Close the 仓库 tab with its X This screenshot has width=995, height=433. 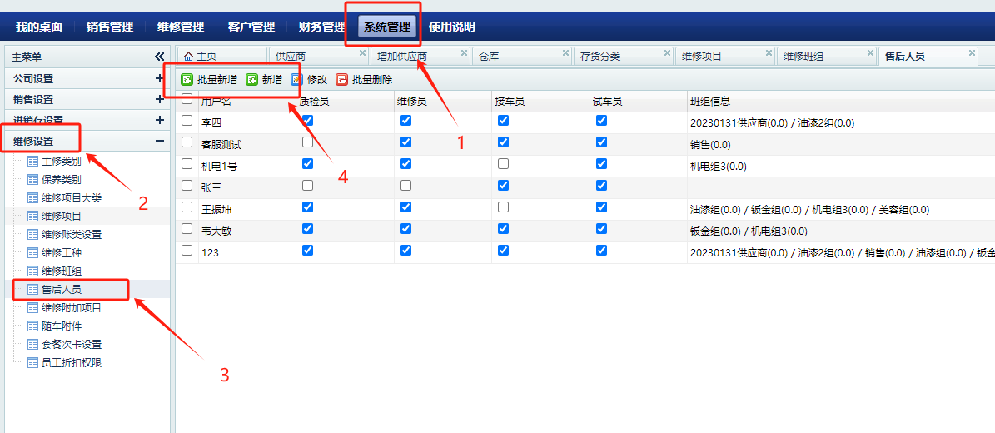click(565, 53)
